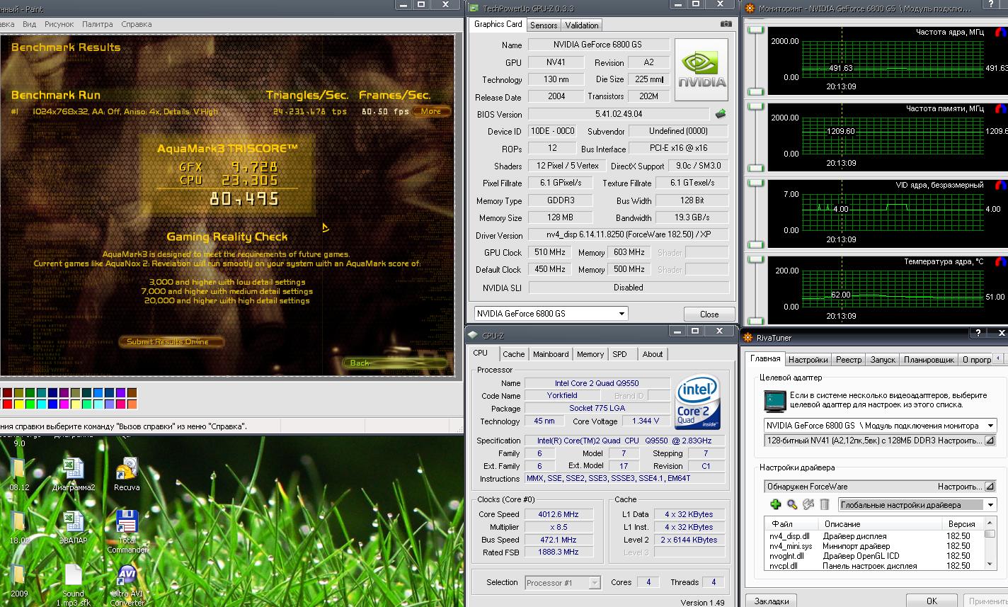
Task: Open the SPD tab in CPU-Z
Action: click(620, 354)
